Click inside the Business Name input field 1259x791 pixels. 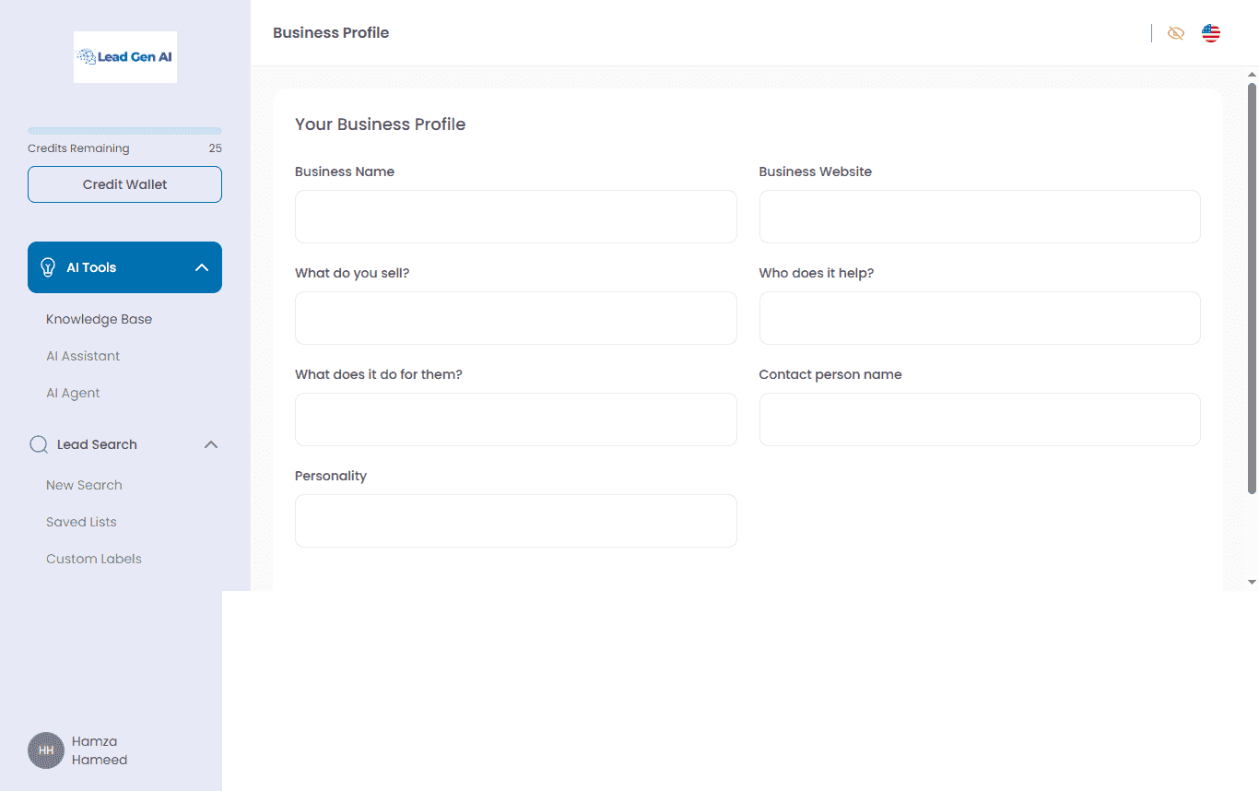coord(515,216)
